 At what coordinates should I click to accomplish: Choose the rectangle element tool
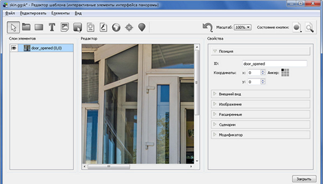pyautogui.click(x=39, y=27)
